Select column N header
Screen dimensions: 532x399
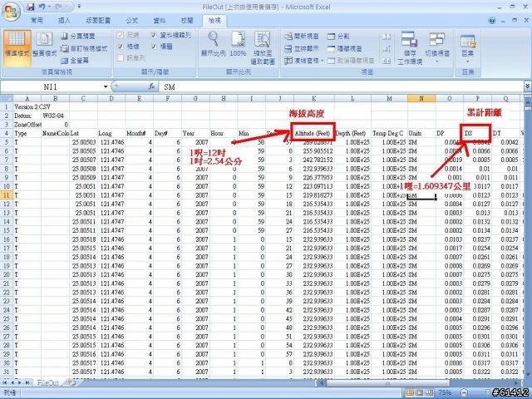(x=421, y=98)
